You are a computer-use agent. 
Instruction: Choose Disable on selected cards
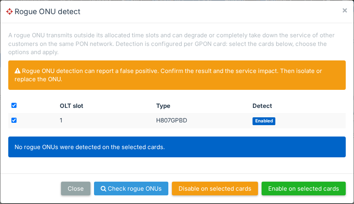(215, 188)
